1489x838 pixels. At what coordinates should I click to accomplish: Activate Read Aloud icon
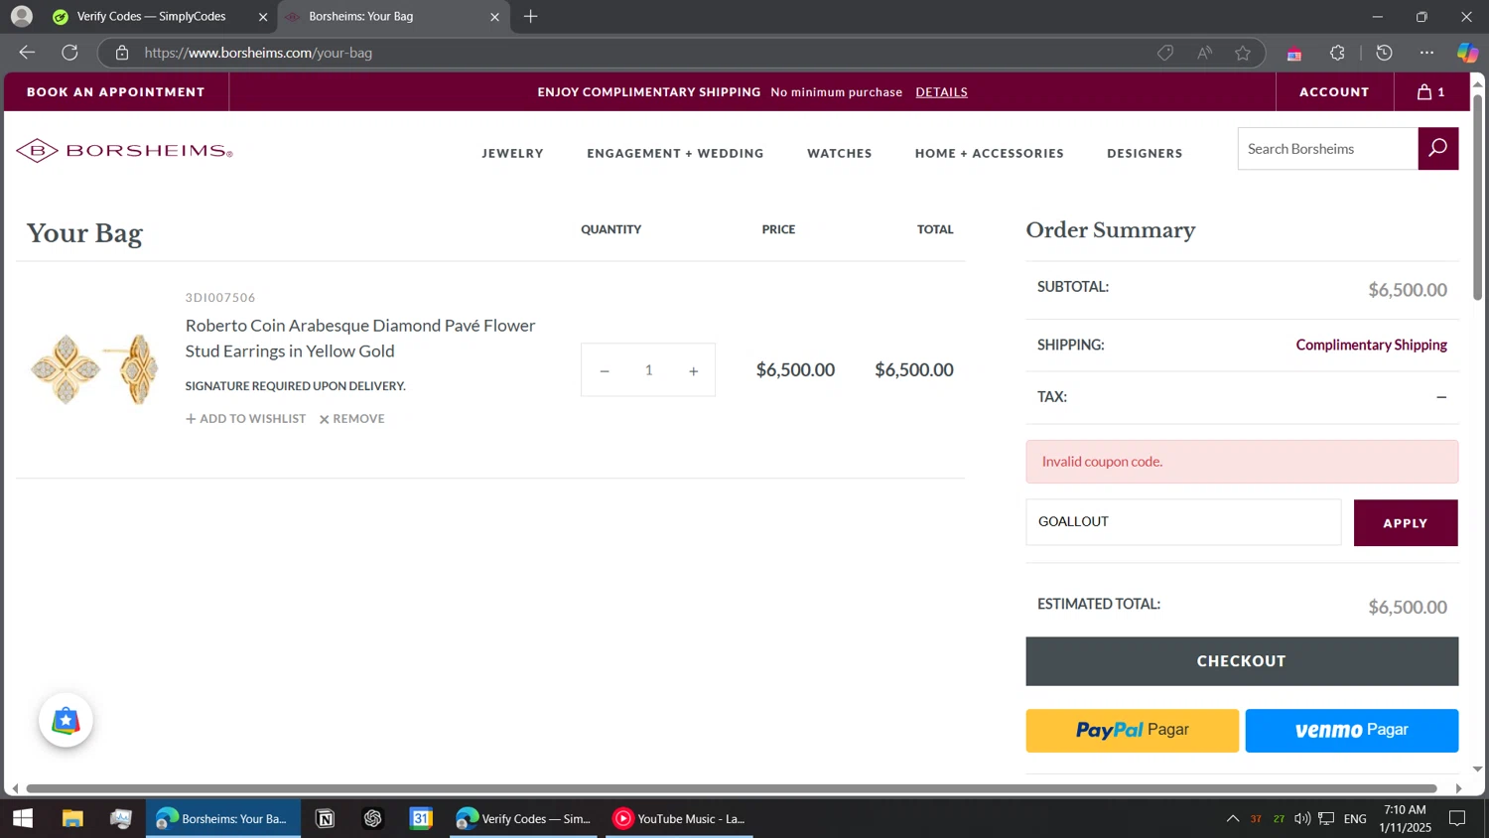click(1204, 53)
